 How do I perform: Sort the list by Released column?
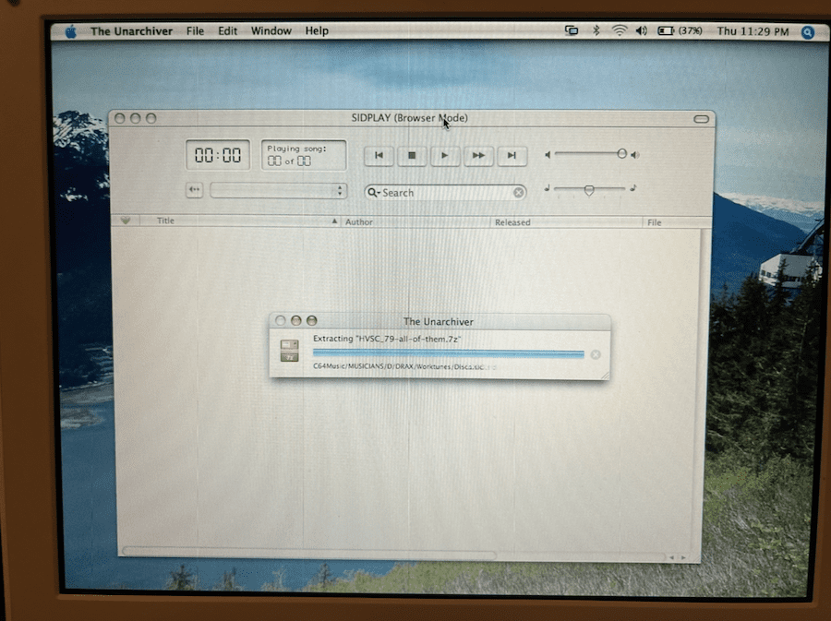click(x=512, y=222)
